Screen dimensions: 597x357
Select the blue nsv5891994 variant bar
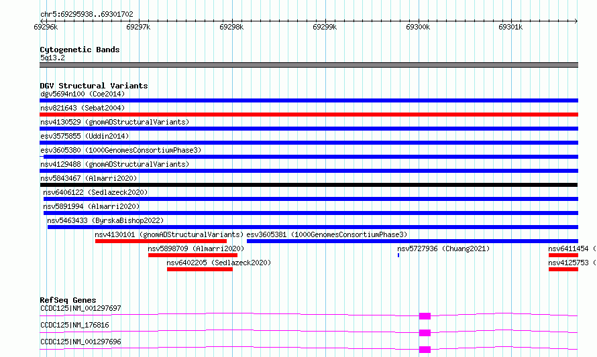point(311,213)
